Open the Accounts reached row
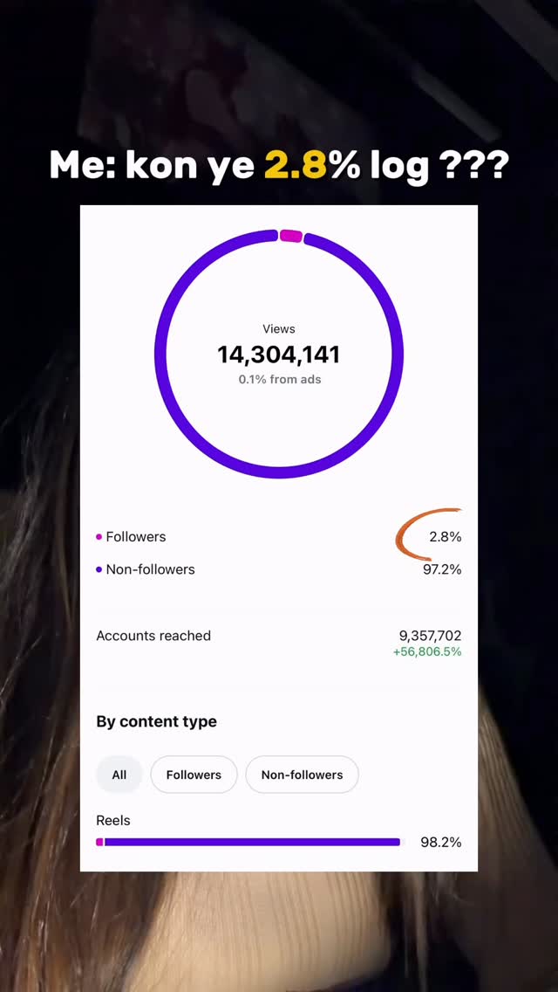Screen dimensions: 558x992 pos(279,644)
